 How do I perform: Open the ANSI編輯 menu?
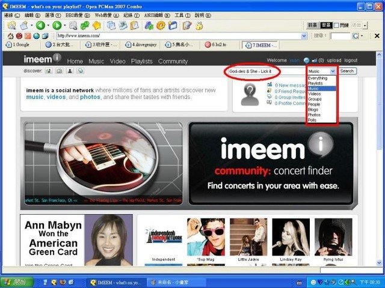pyautogui.click(x=157, y=15)
